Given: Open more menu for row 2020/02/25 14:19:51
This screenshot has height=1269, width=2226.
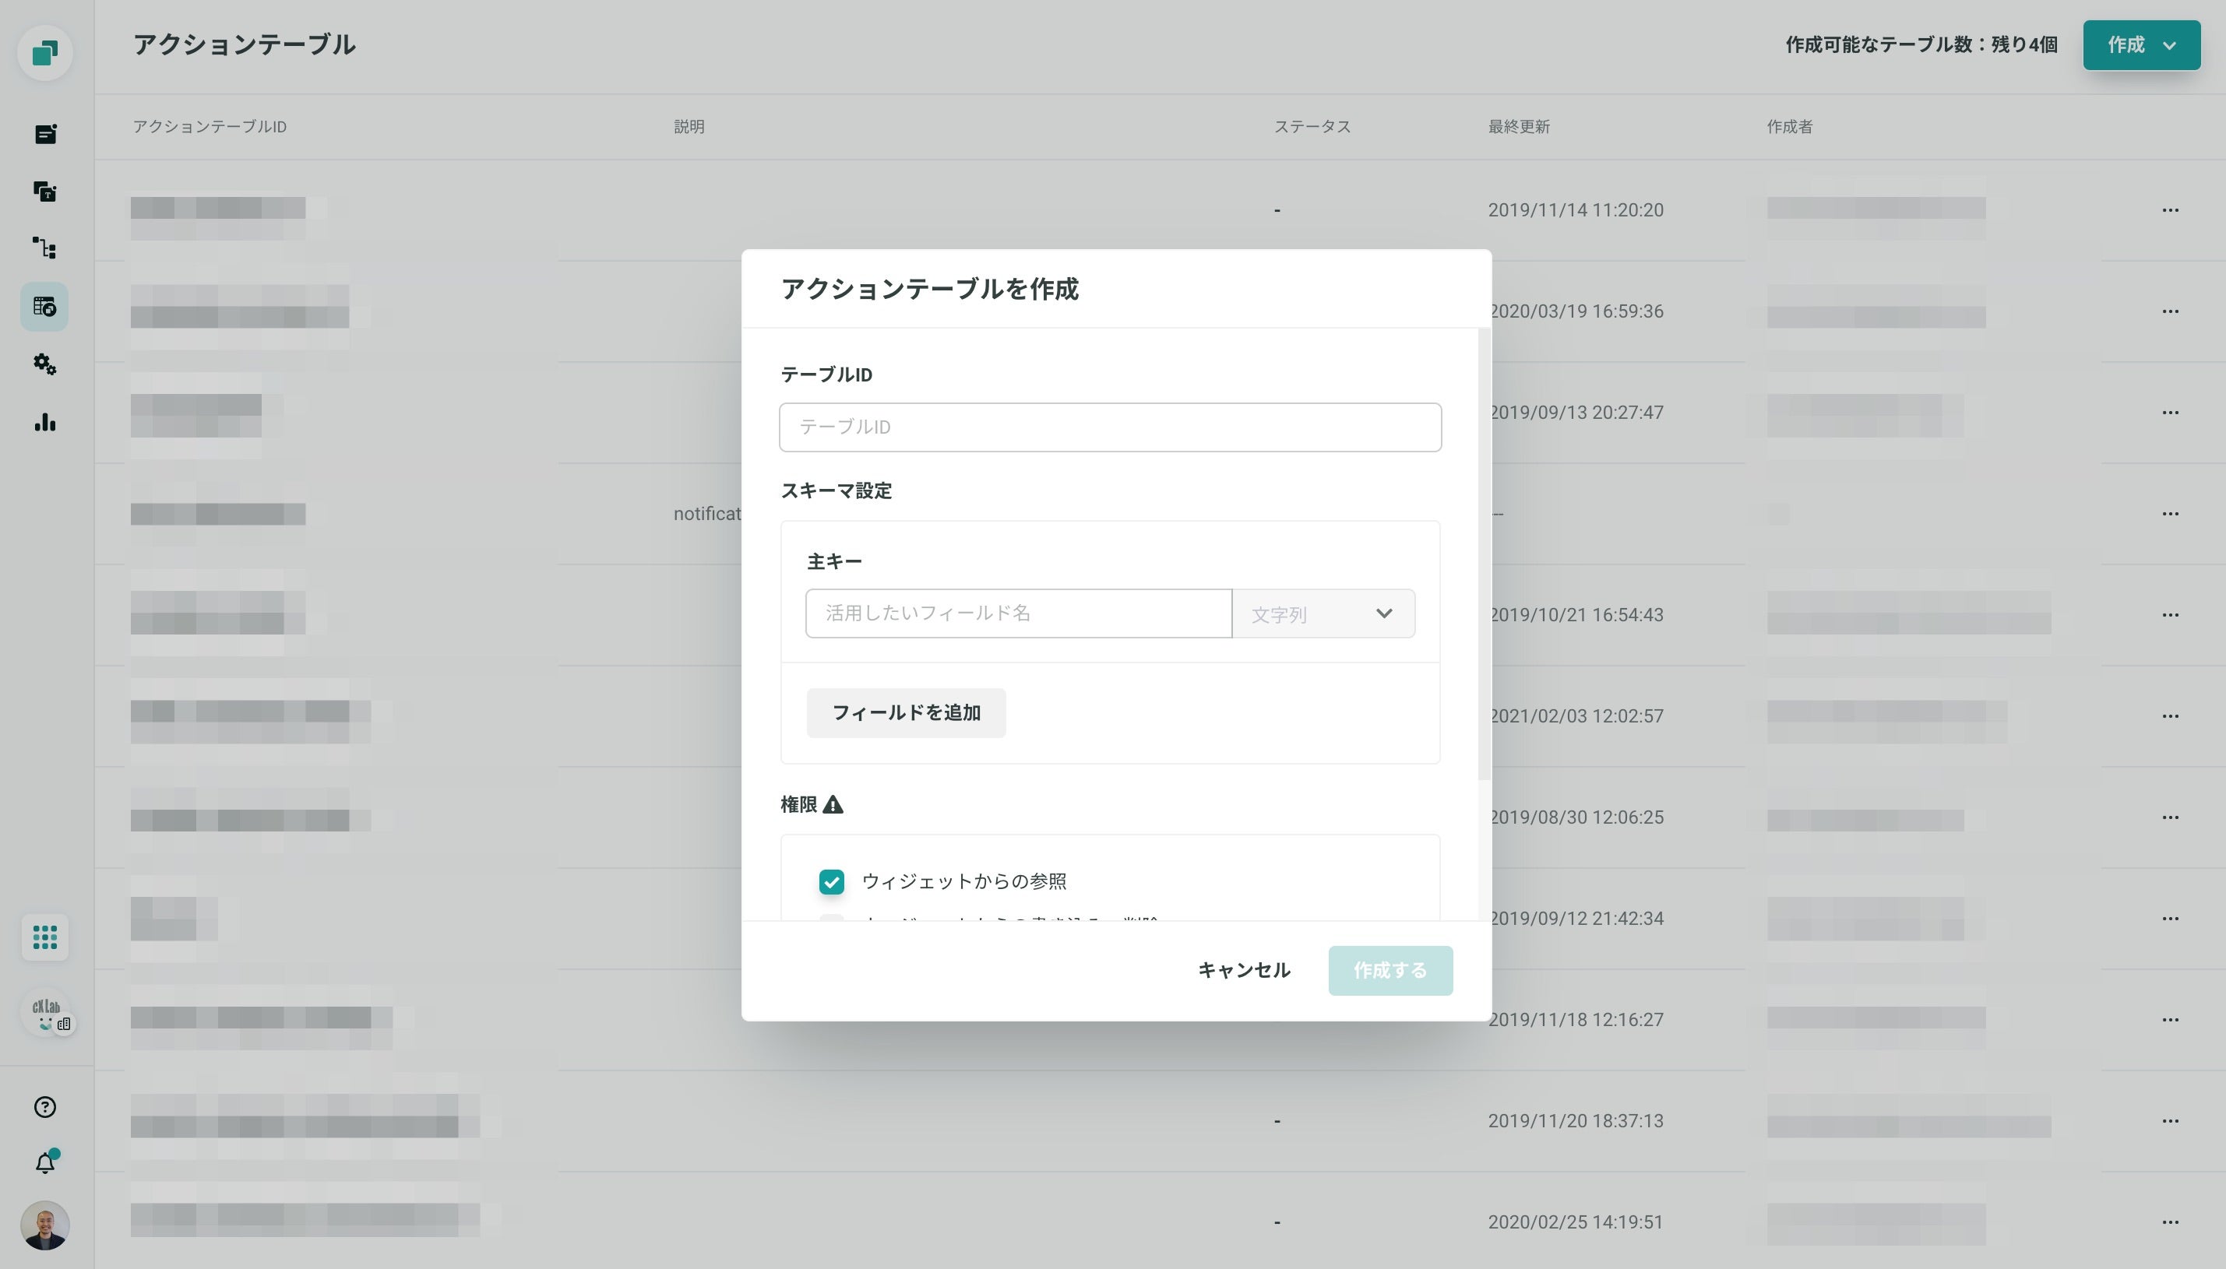Looking at the screenshot, I should tap(2170, 1222).
